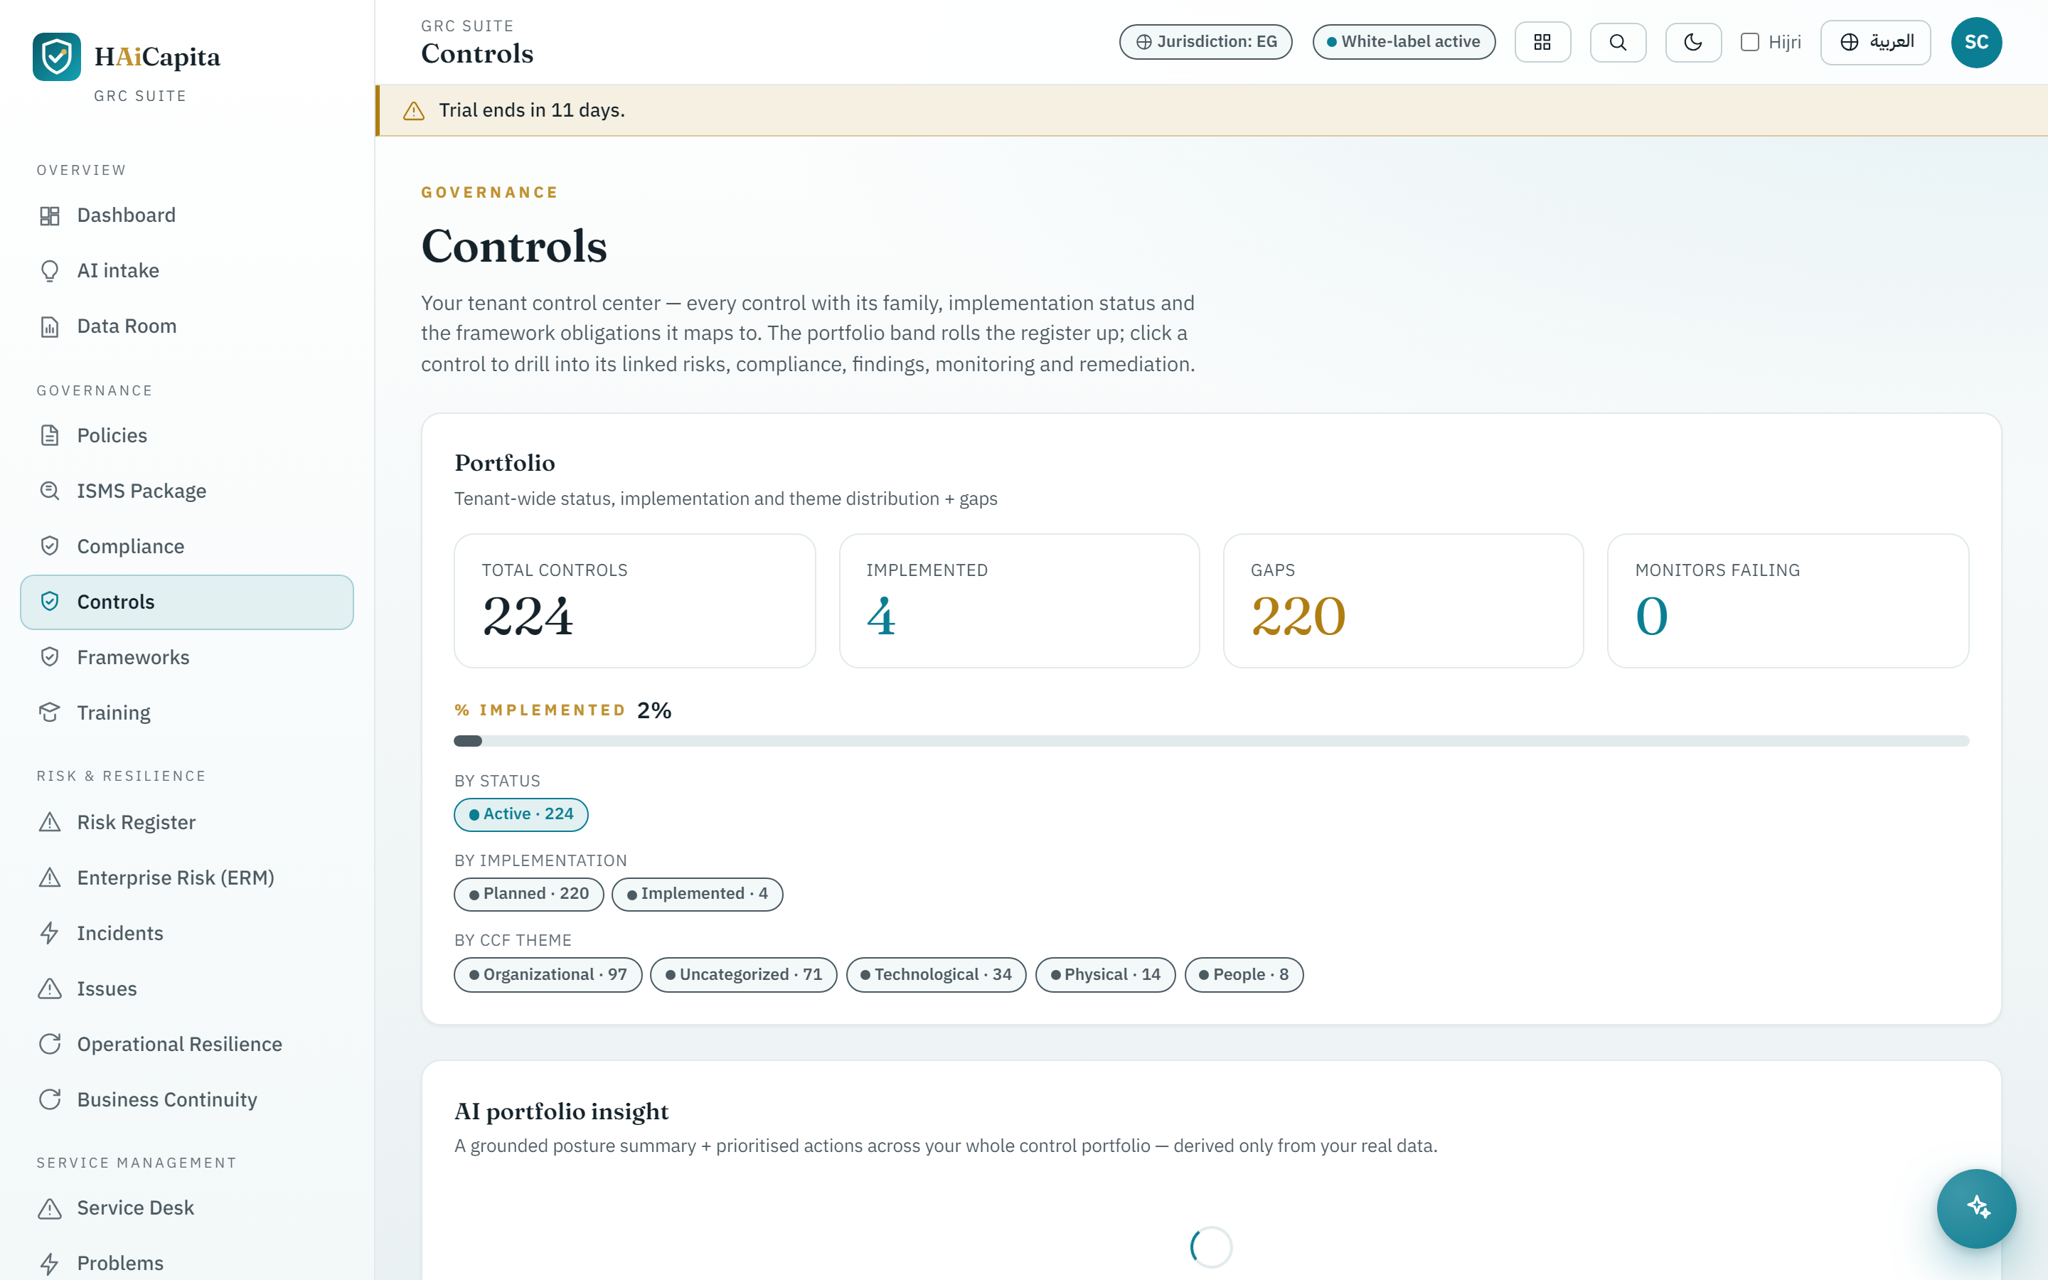Screen dimensions: 2048x1280
Task: Click the Training graduation cap icon
Action: click(x=50, y=713)
